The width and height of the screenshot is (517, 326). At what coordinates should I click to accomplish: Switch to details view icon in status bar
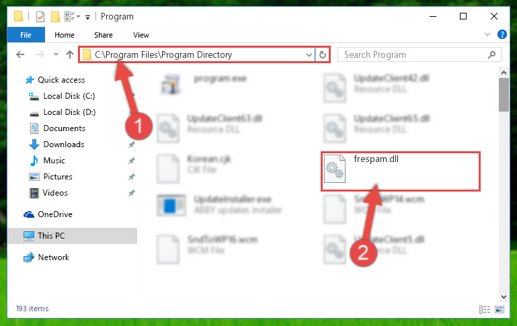tap(484, 309)
